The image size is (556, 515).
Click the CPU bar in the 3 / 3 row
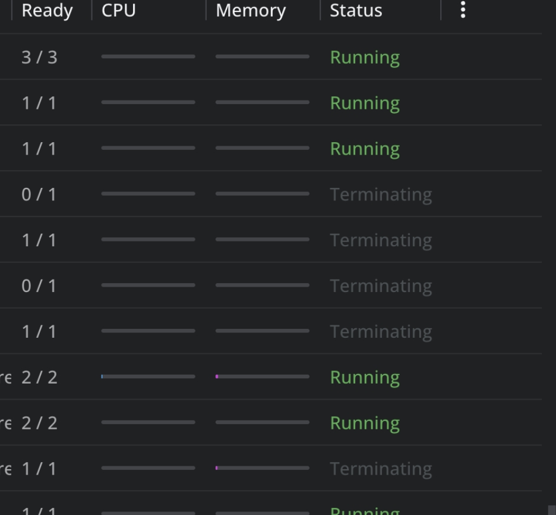(148, 56)
